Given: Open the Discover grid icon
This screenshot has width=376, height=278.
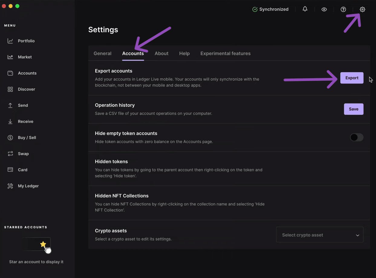Looking at the screenshot, I should pyautogui.click(x=10, y=89).
